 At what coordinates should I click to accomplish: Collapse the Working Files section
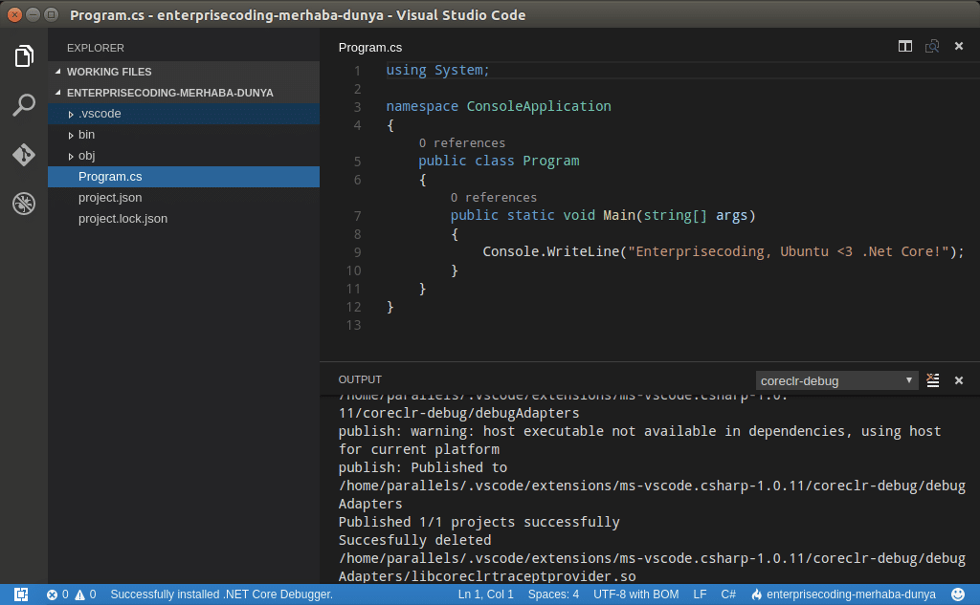coord(184,72)
